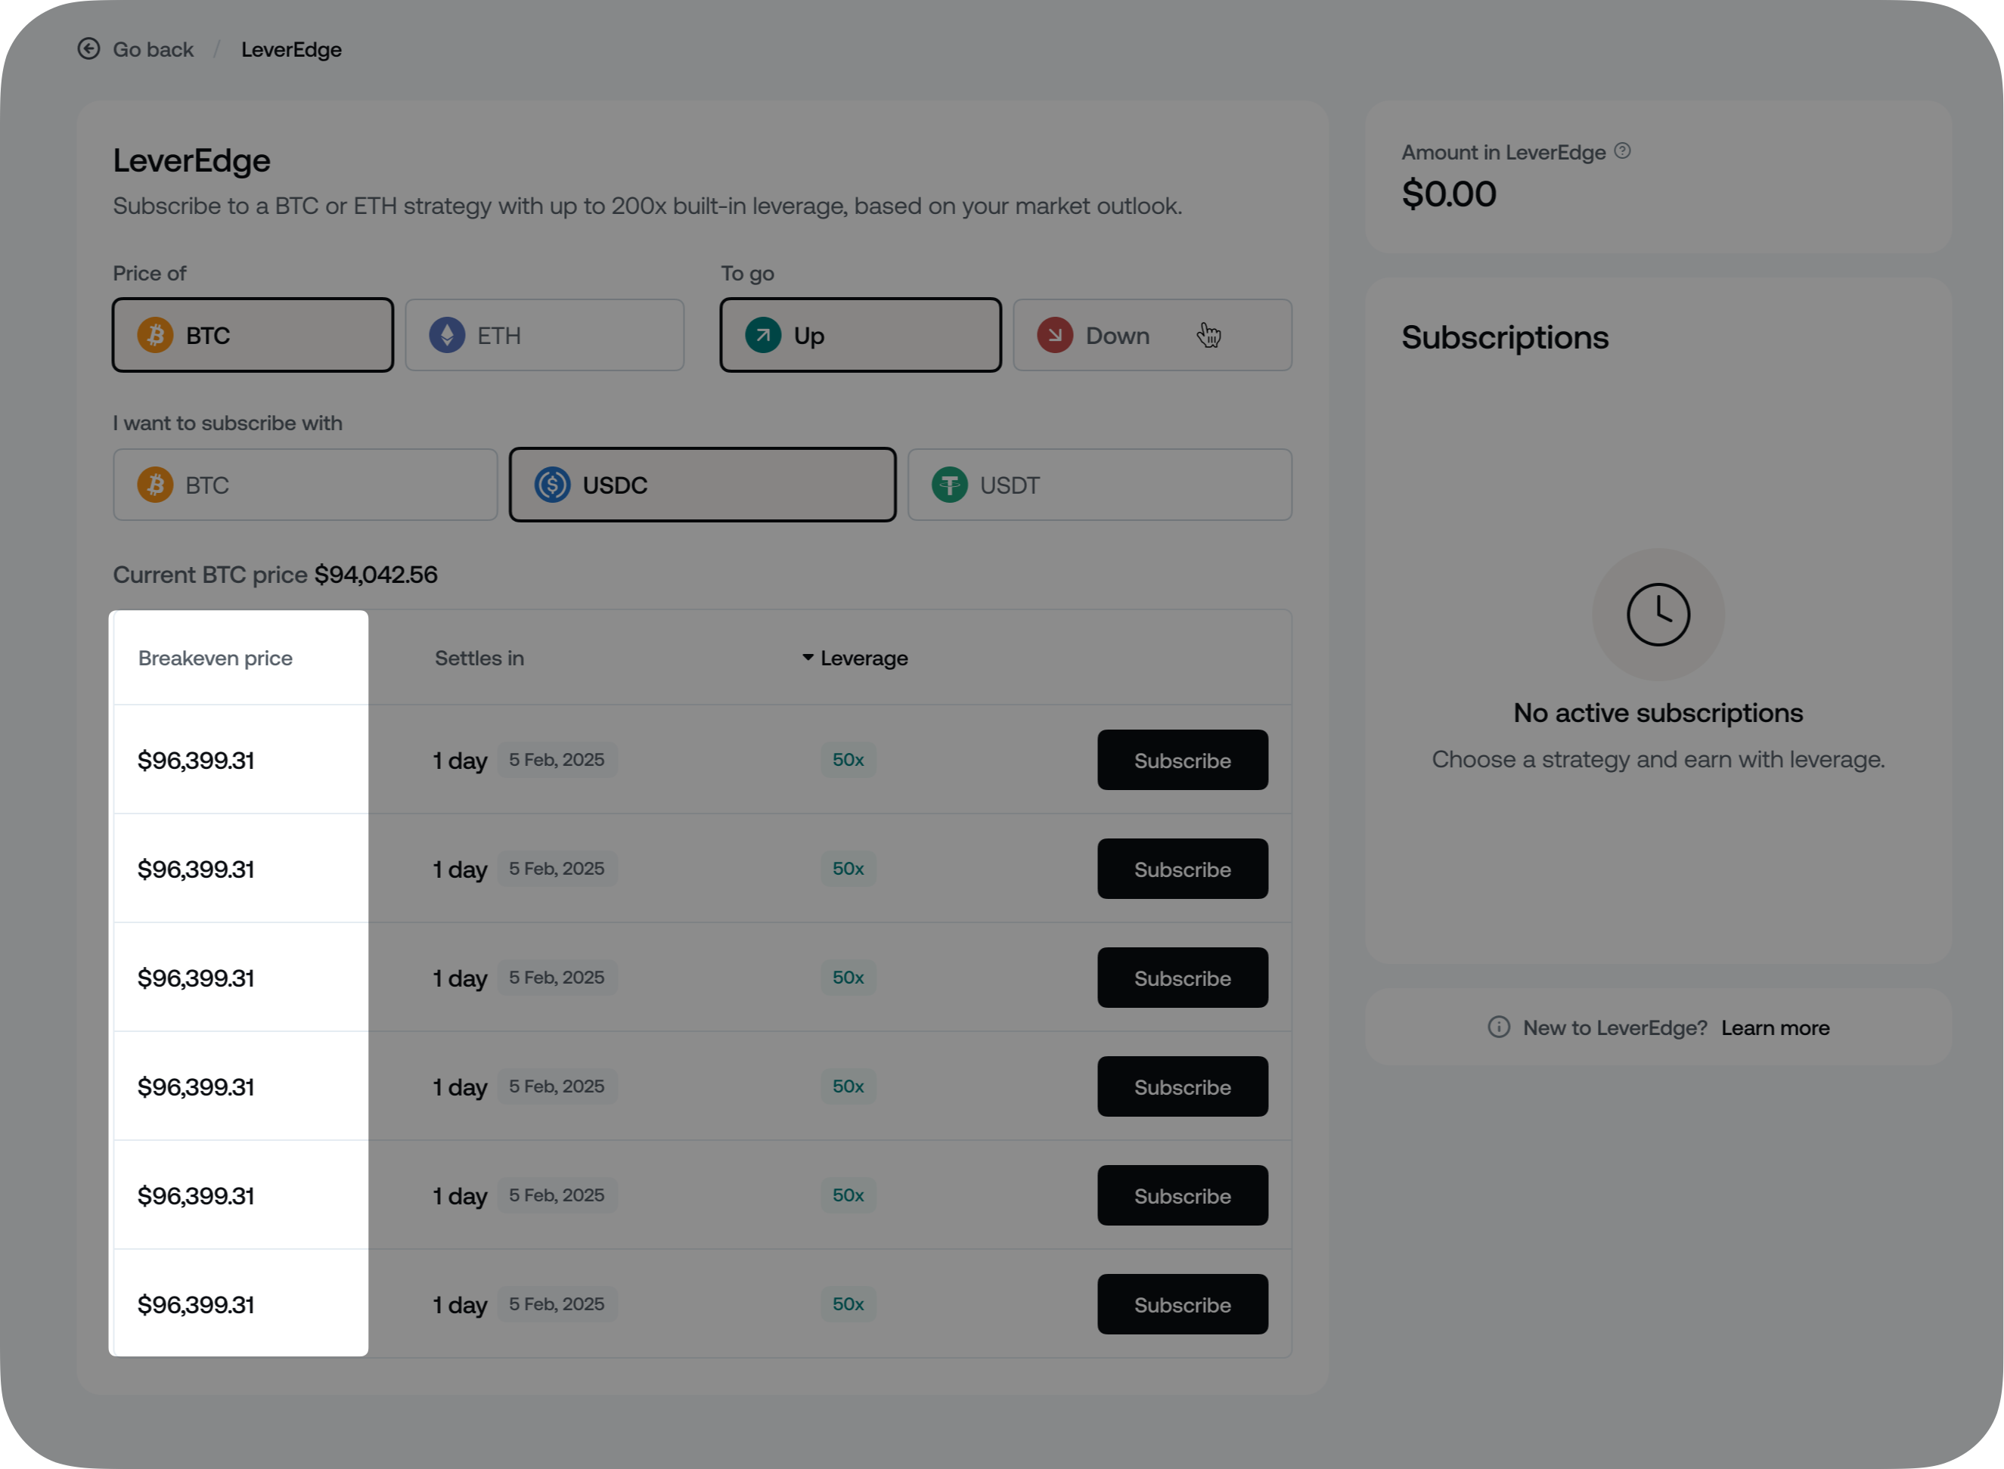Click the 1 day label in third row
2004x1469 pixels.
460,979
